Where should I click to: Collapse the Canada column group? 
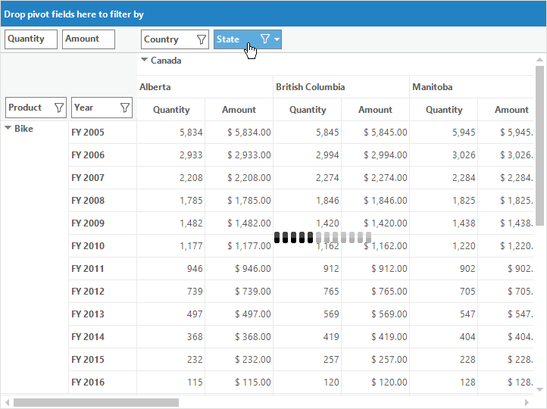tap(144, 60)
